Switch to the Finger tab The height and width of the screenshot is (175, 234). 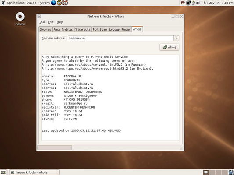pyautogui.click(x=126, y=29)
